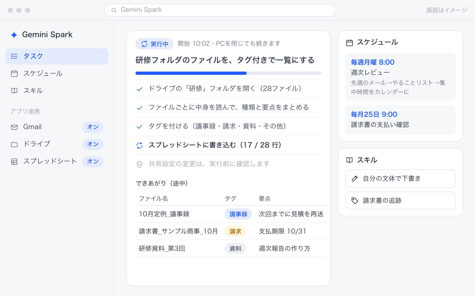This screenshot has width=475, height=296.
Task: Click the スケジュール calendar icon in sidebar
Action: pyautogui.click(x=14, y=73)
